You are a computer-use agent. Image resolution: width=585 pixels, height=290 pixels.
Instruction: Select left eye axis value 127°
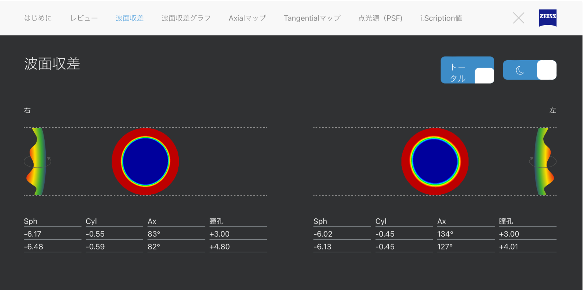(x=445, y=247)
